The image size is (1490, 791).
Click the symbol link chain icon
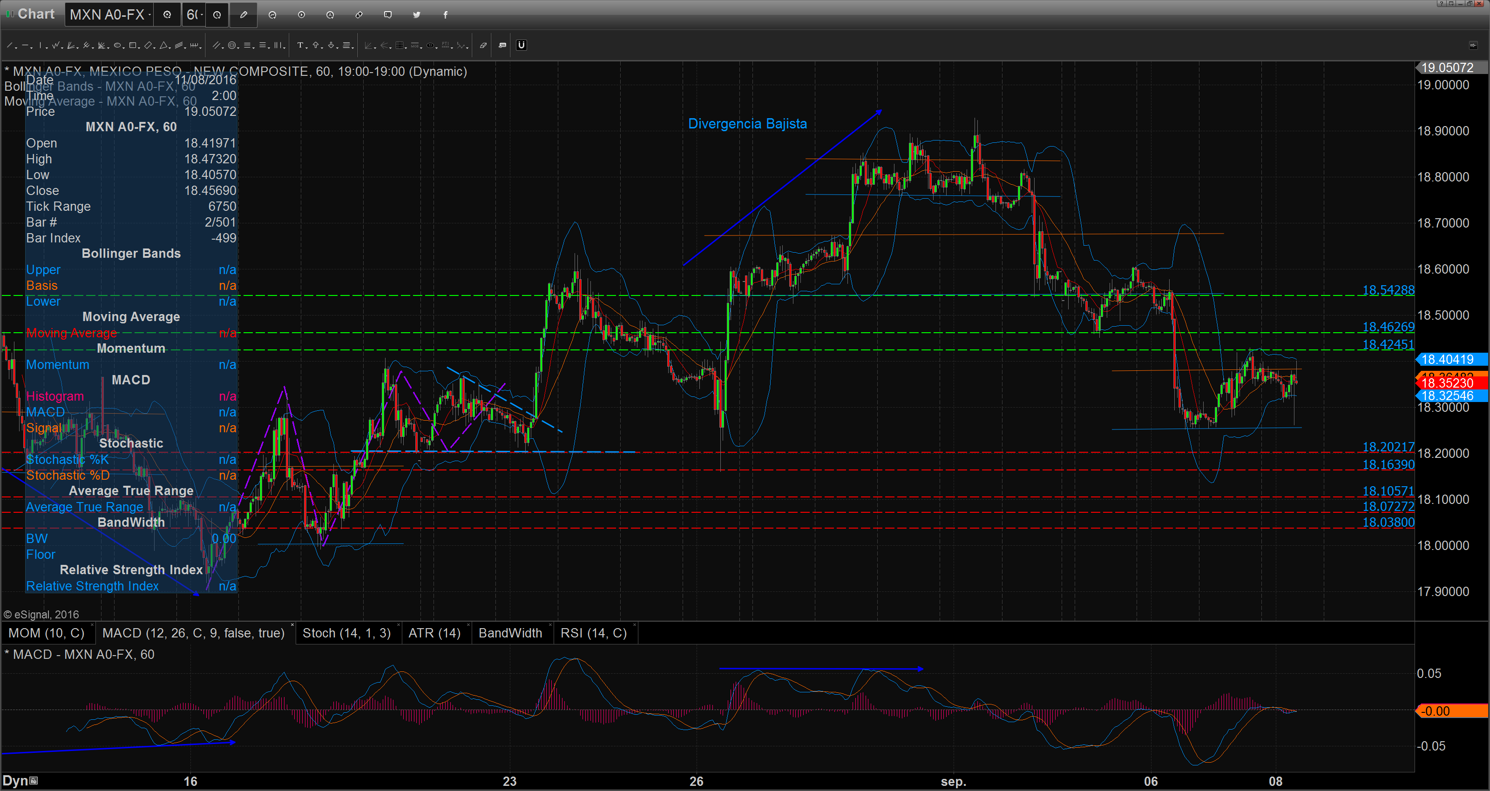pos(359,14)
